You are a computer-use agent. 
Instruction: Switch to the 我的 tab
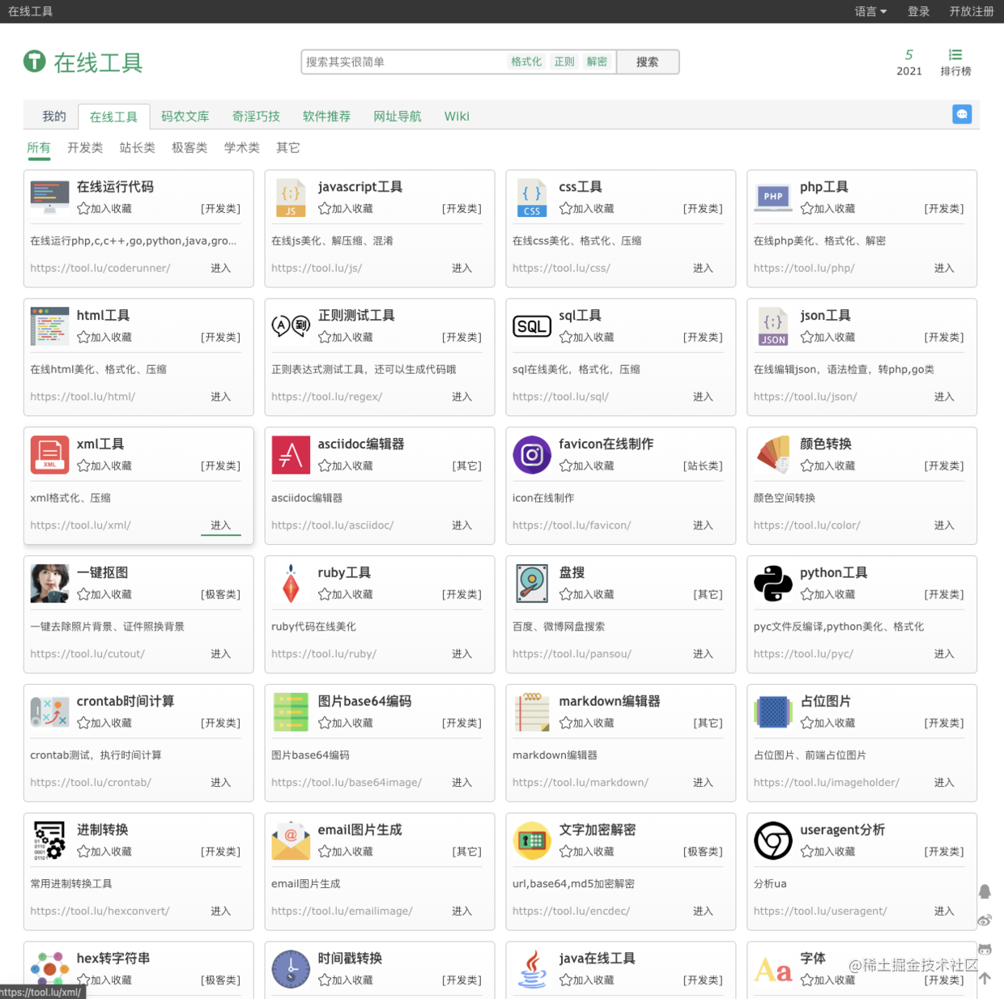54,117
